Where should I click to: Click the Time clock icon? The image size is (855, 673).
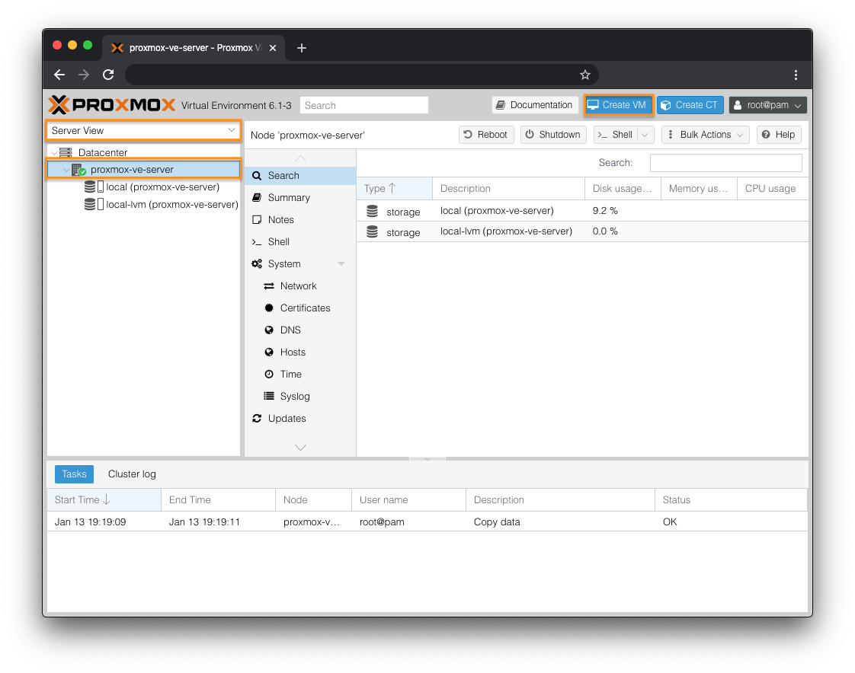[269, 375]
